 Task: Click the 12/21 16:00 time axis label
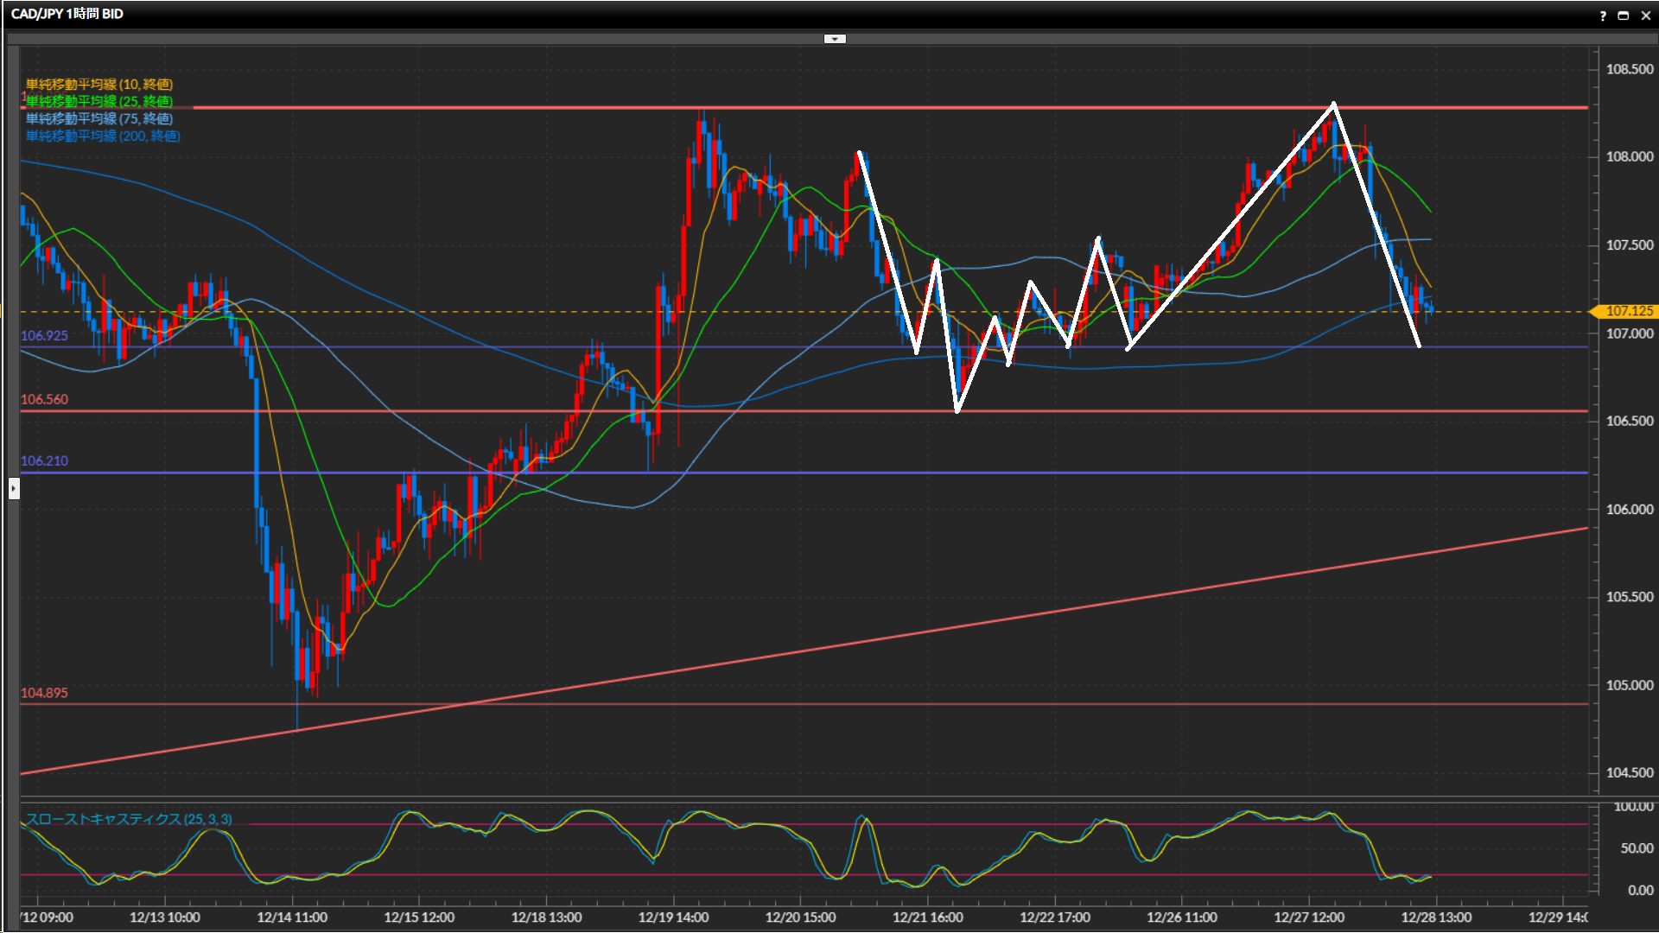coord(927,917)
